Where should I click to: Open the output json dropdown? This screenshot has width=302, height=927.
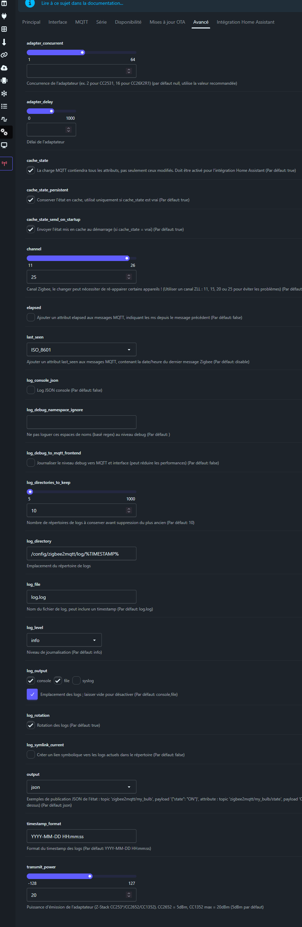pos(81,787)
